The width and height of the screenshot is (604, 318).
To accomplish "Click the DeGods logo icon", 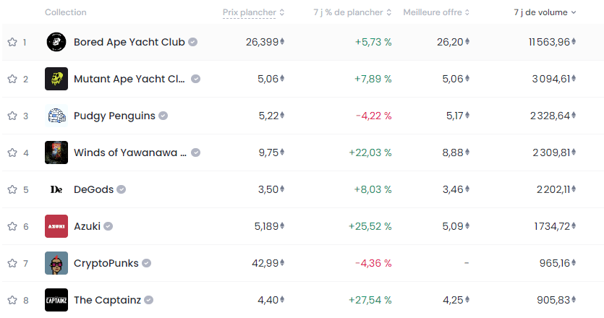I will pyautogui.click(x=56, y=189).
